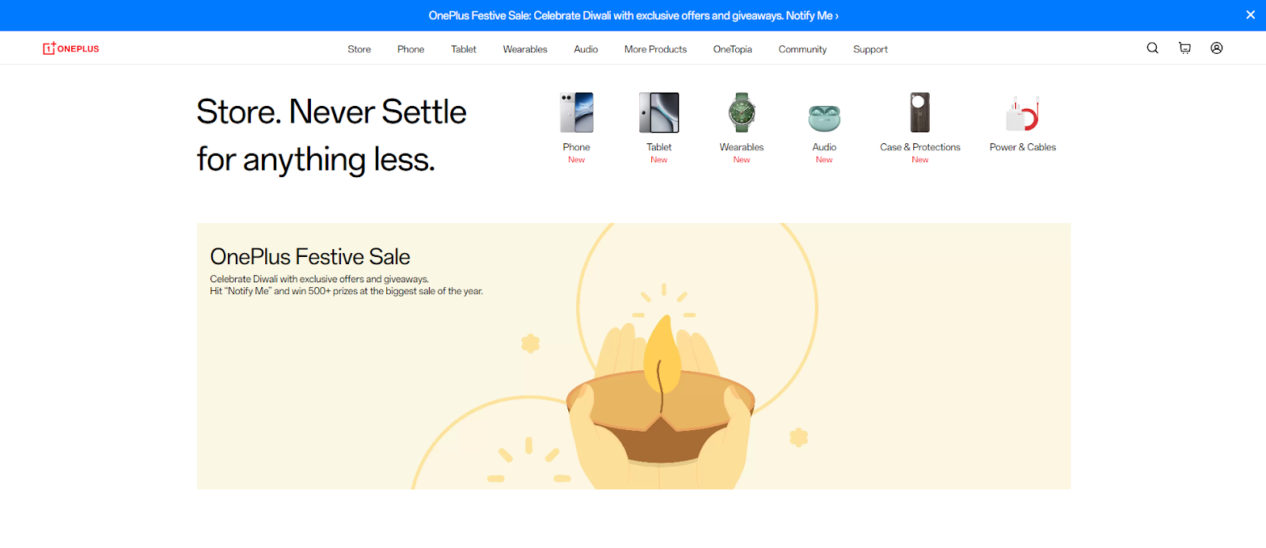This screenshot has height=548, width=1266.
Task: Select the Wearables watch image
Action: (742, 112)
